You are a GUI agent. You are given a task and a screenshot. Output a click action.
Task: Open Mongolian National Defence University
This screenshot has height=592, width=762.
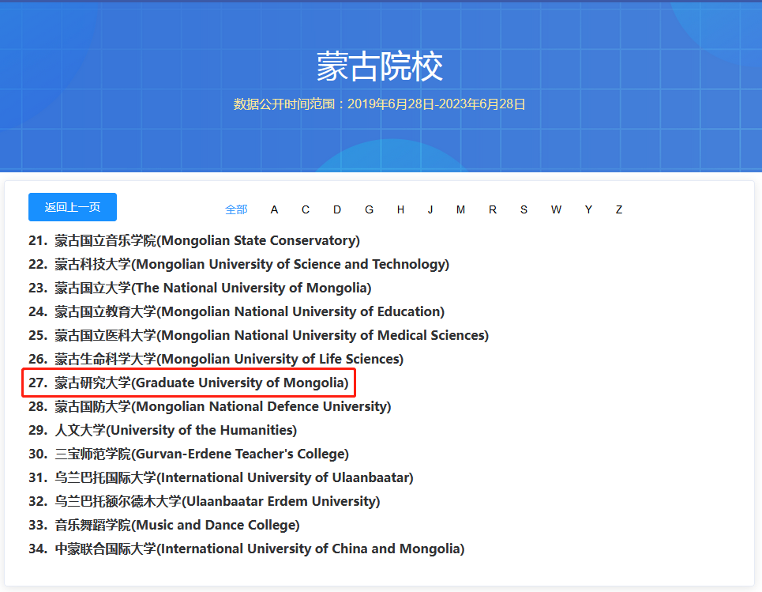[209, 407]
